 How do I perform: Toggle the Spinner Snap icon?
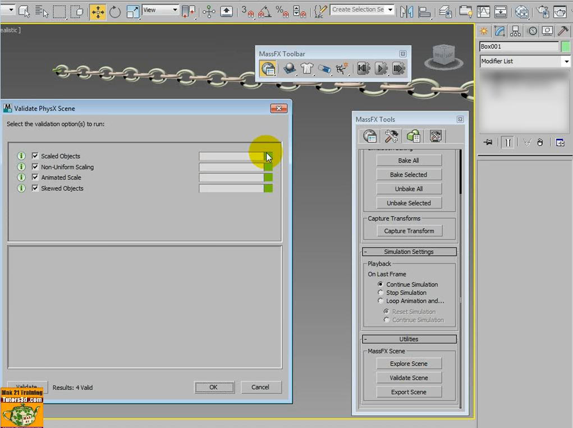click(x=299, y=11)
